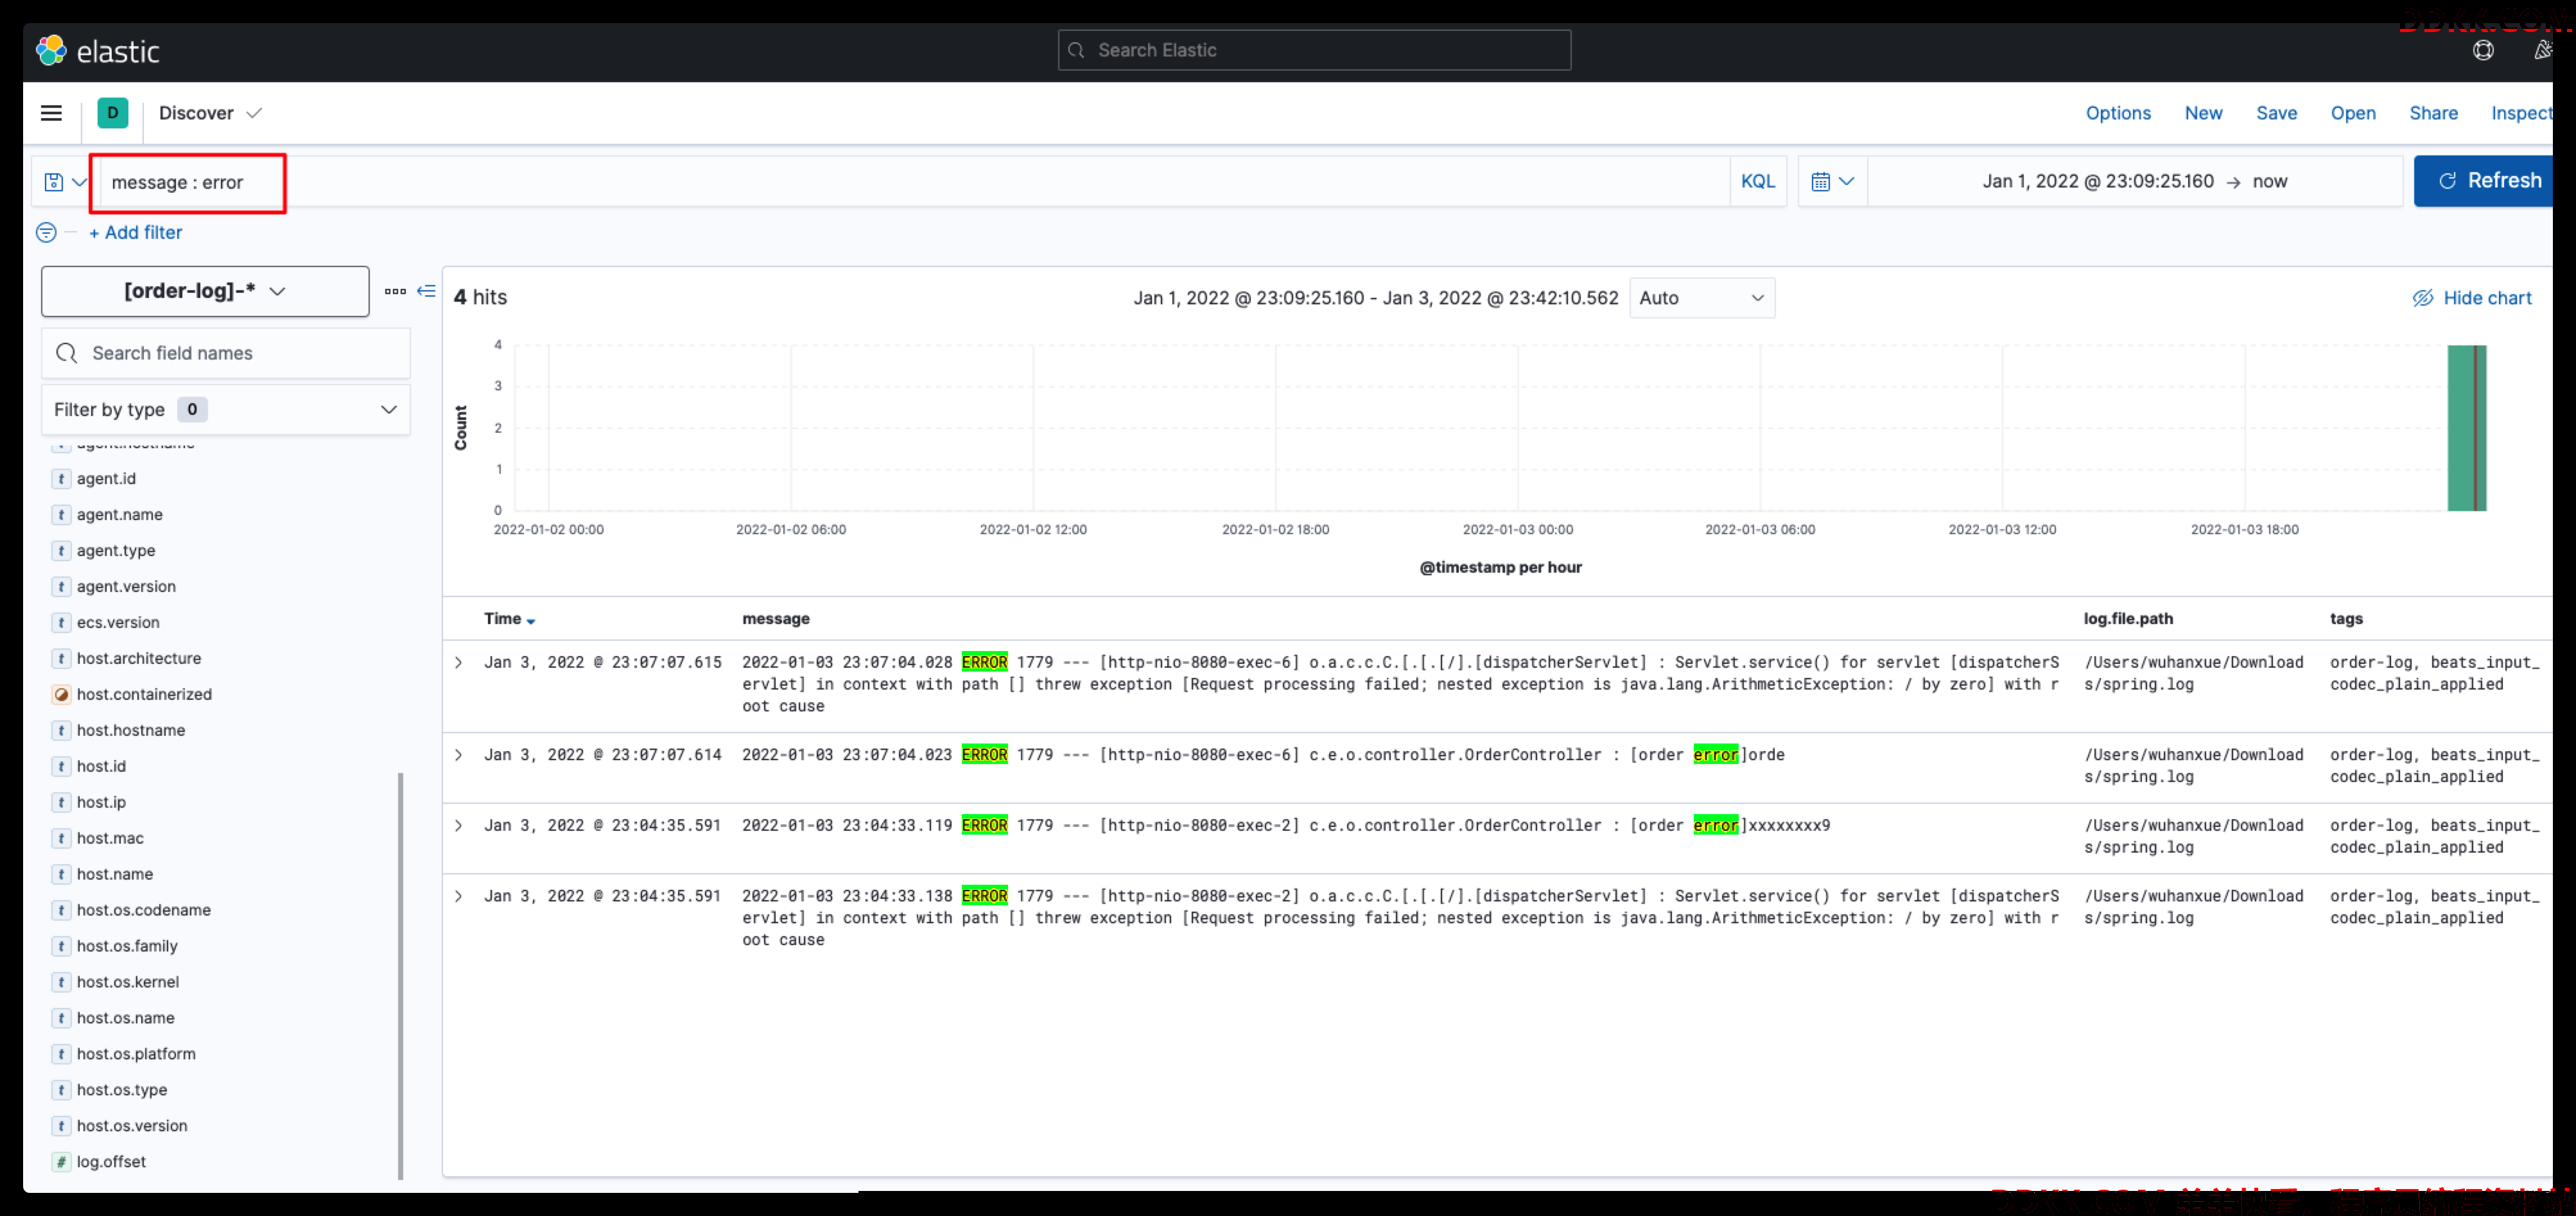This screenshot has width=2576, height=1216.
Task: Open the Share menu item
Action: pyautogui.click(x=2433, y=113)
